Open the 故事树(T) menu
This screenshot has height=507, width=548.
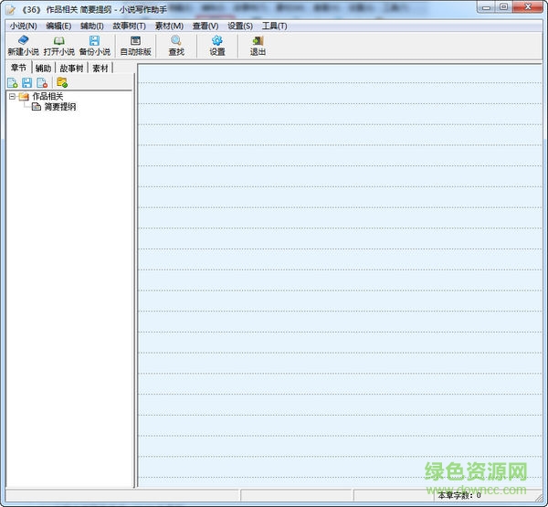click(129, 26)
